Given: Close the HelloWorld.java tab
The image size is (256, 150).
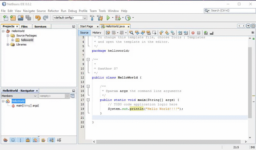Looking at the screenshot, I should pos(129,27).
